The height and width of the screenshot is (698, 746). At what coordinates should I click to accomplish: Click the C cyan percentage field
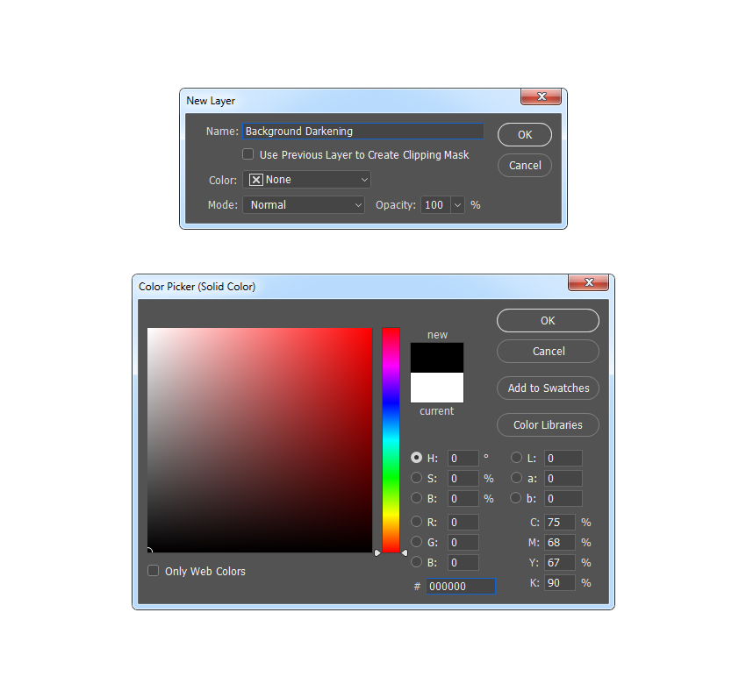pos(560,522)
